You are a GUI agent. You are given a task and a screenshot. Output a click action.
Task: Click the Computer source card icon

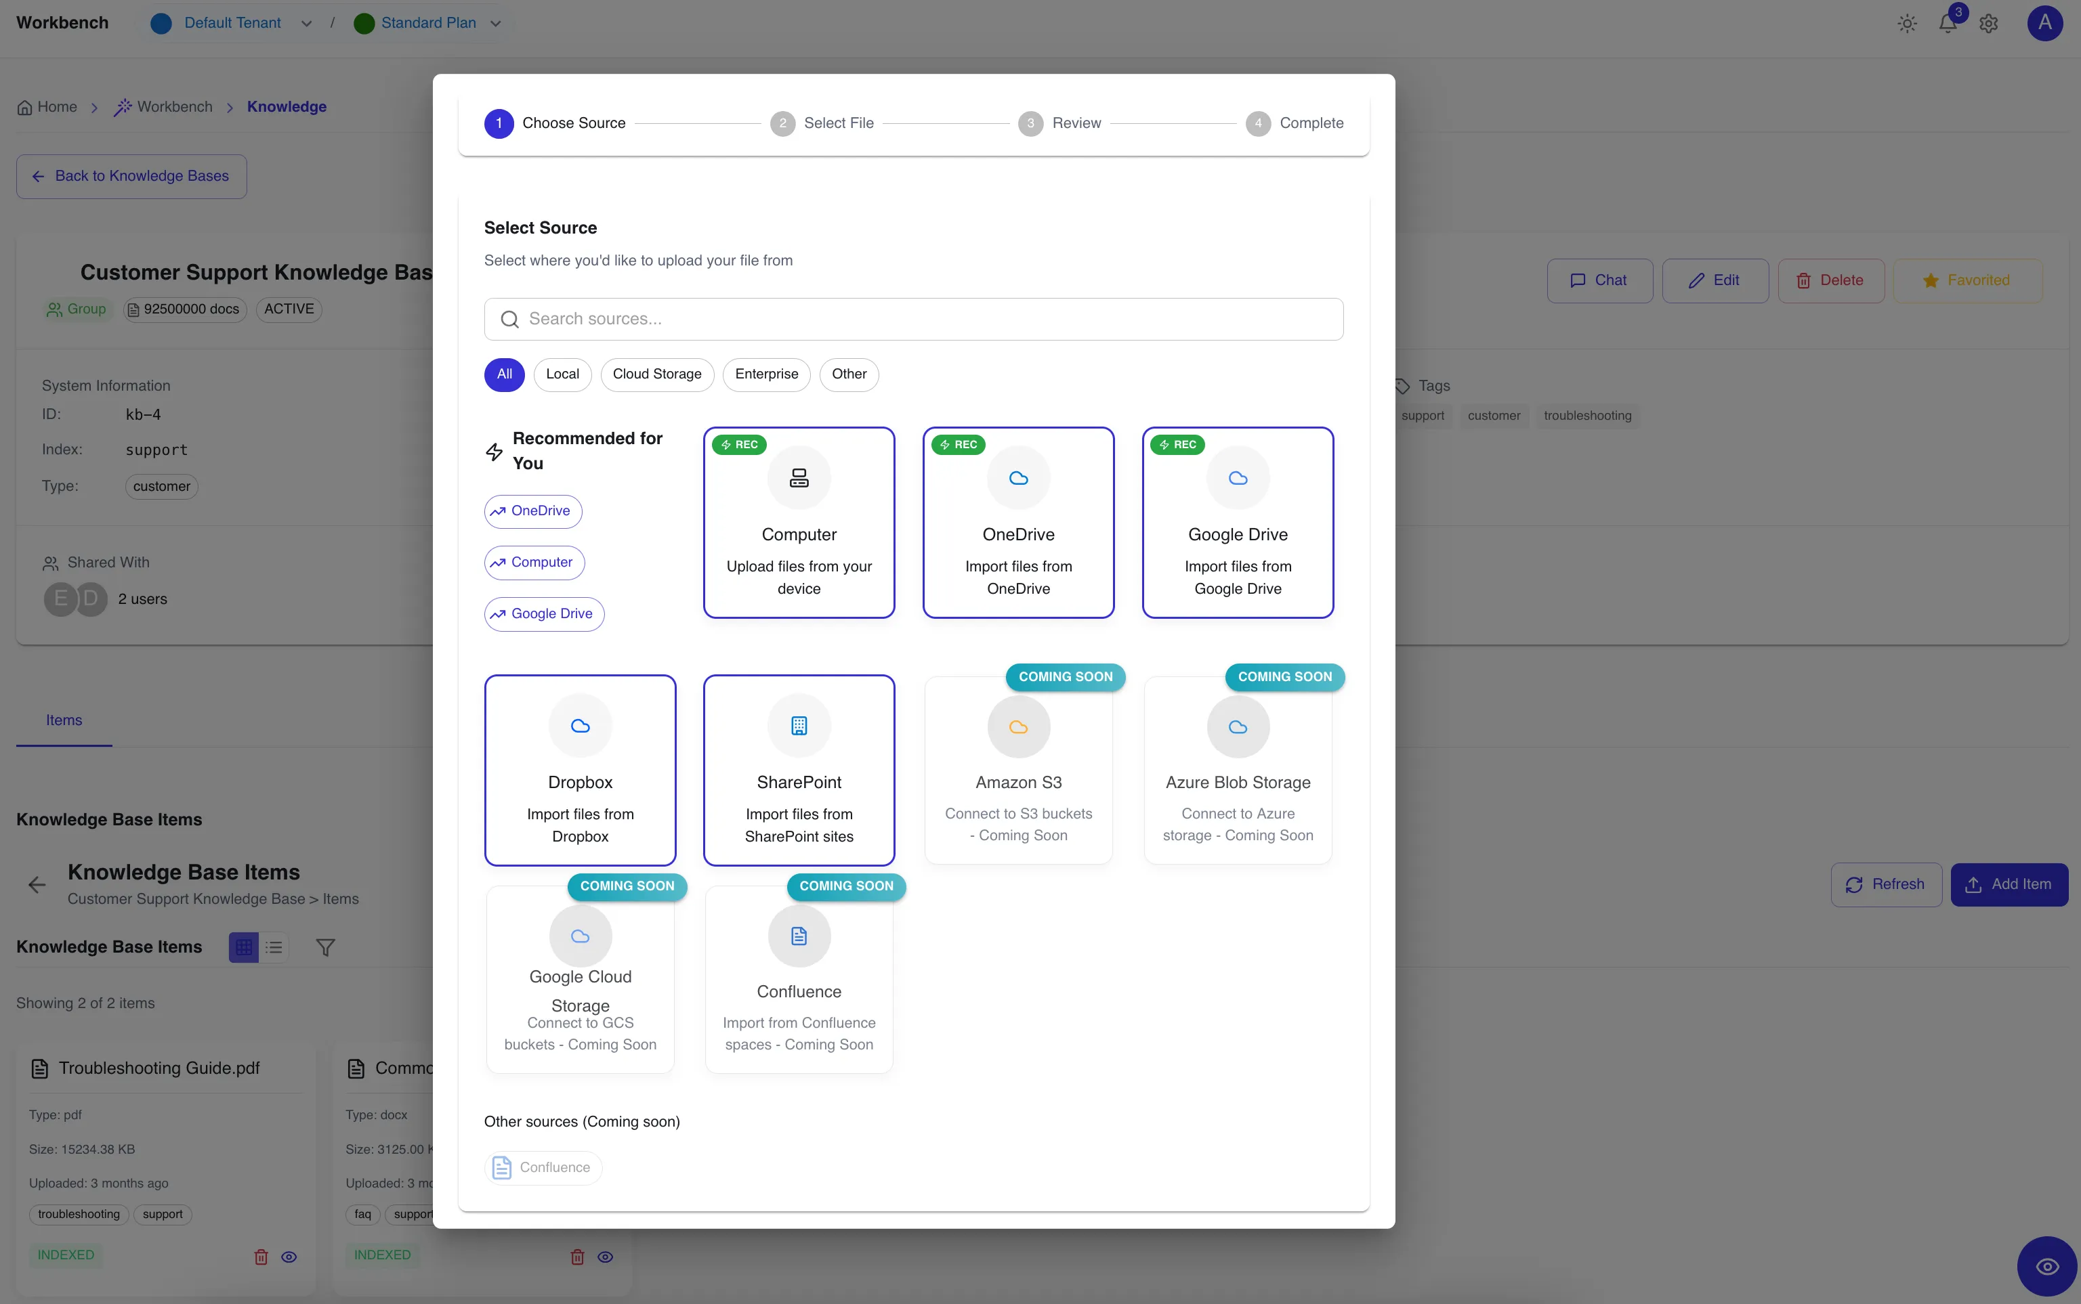click(799, 478)
